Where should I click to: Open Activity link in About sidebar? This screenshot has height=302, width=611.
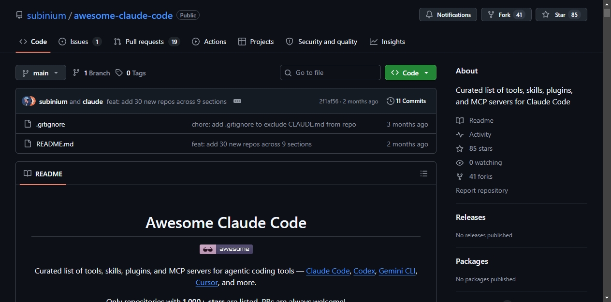[x=474, y=134]
